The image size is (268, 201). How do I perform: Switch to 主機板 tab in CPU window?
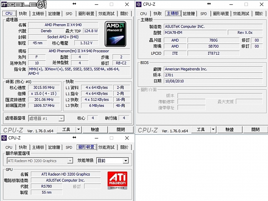point(38,13)
